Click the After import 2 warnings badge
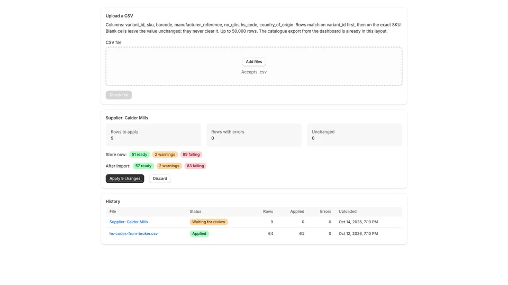This screenshot has width=508, height=285. pyautogui.click(x=169, y=166)
